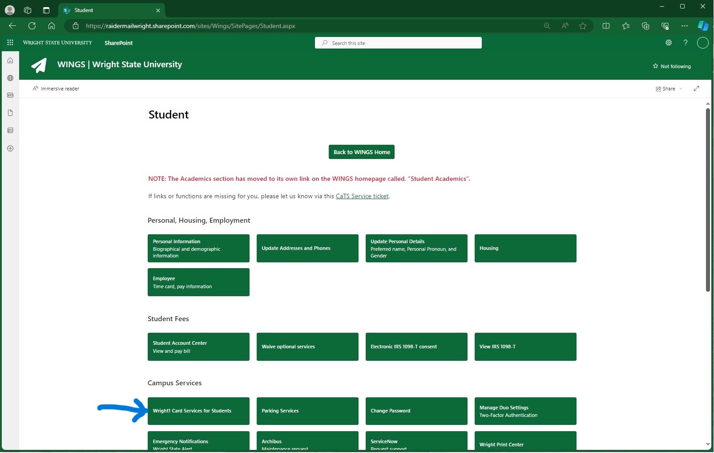Screen dimensions: 714x453
Task: Click the help question mark icon
Action: click(686, 43)
